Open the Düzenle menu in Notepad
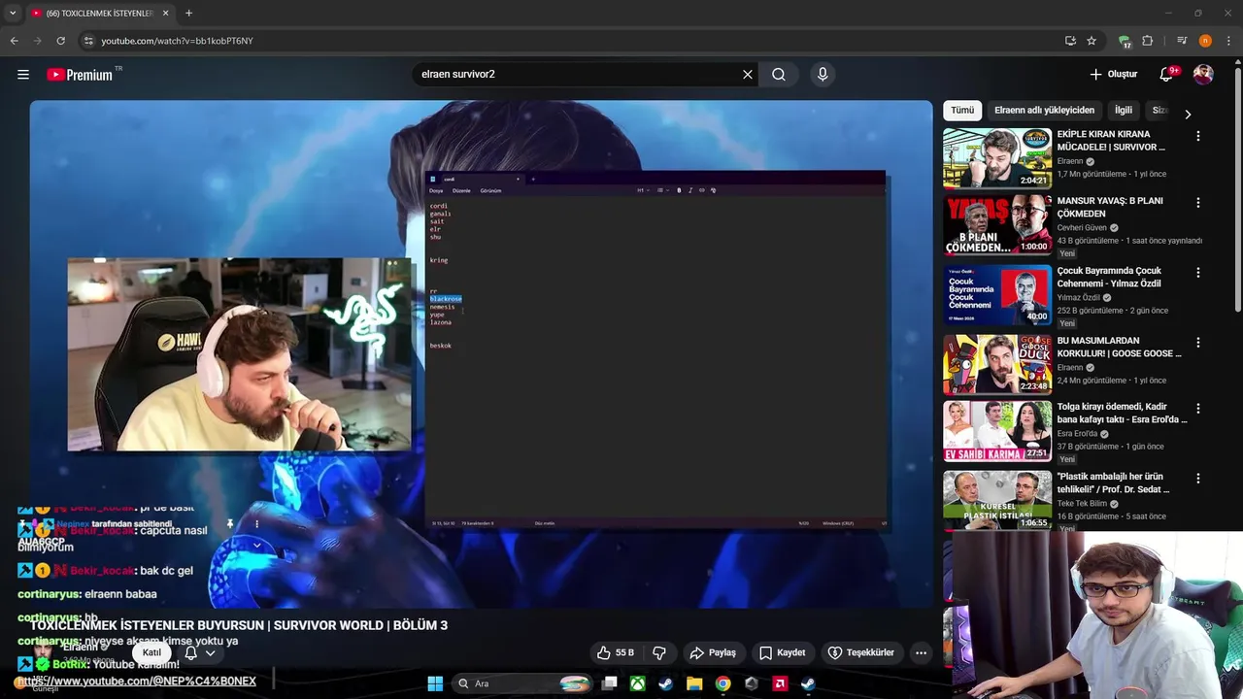 click(461, 190)
